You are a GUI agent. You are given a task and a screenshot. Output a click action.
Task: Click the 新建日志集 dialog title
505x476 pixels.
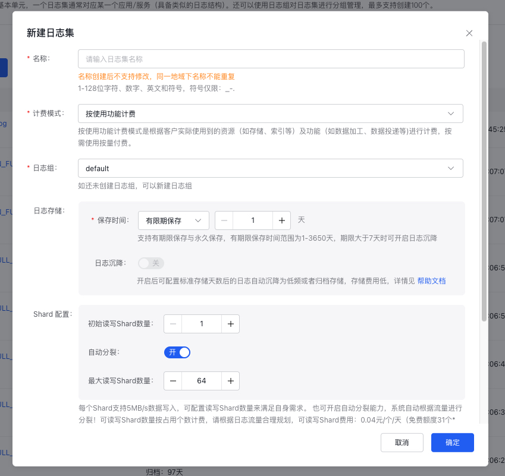(51, 33)
